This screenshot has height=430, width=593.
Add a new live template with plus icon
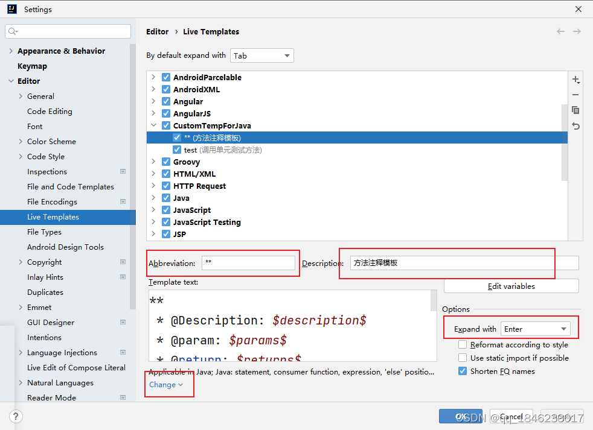575,80
